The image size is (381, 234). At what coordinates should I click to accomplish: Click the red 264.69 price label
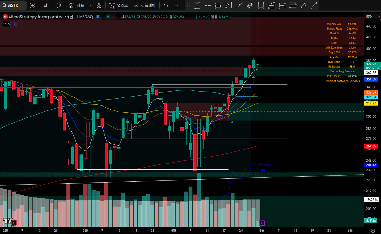click(x=371, y=146)
